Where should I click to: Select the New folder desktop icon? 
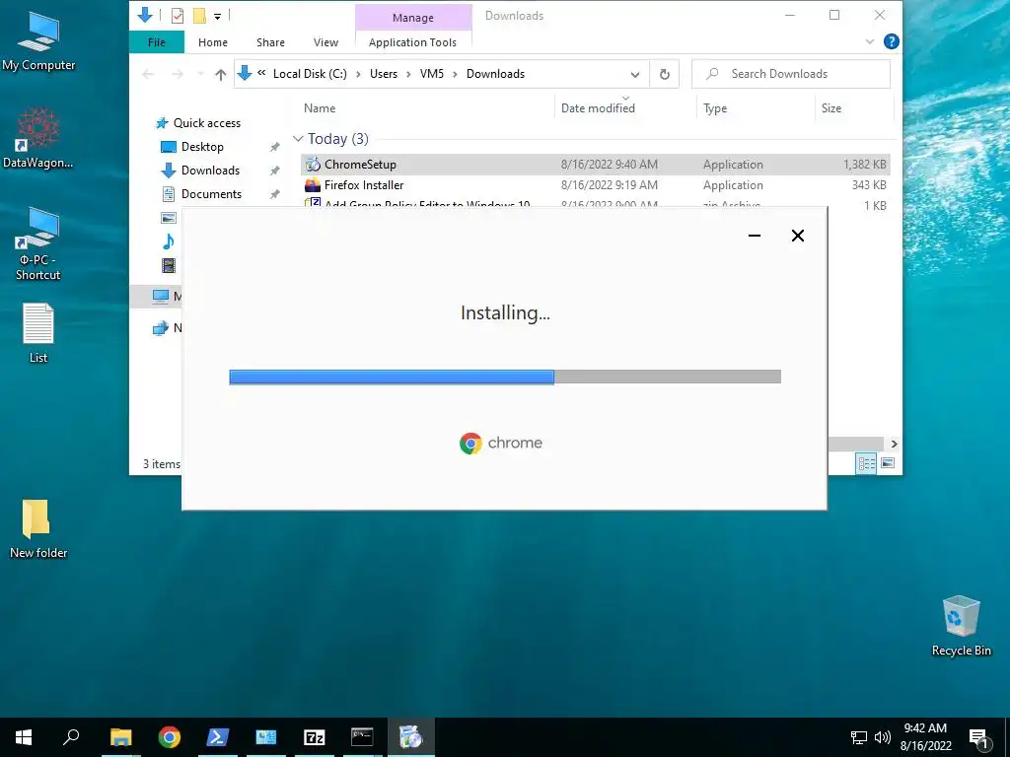click(38, 529)
